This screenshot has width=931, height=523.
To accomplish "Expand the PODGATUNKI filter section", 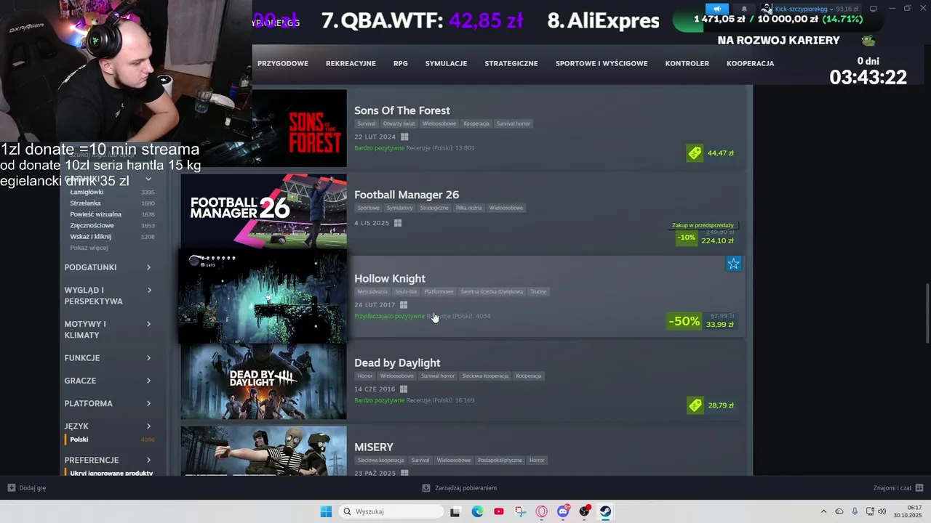I will [108, 267].
